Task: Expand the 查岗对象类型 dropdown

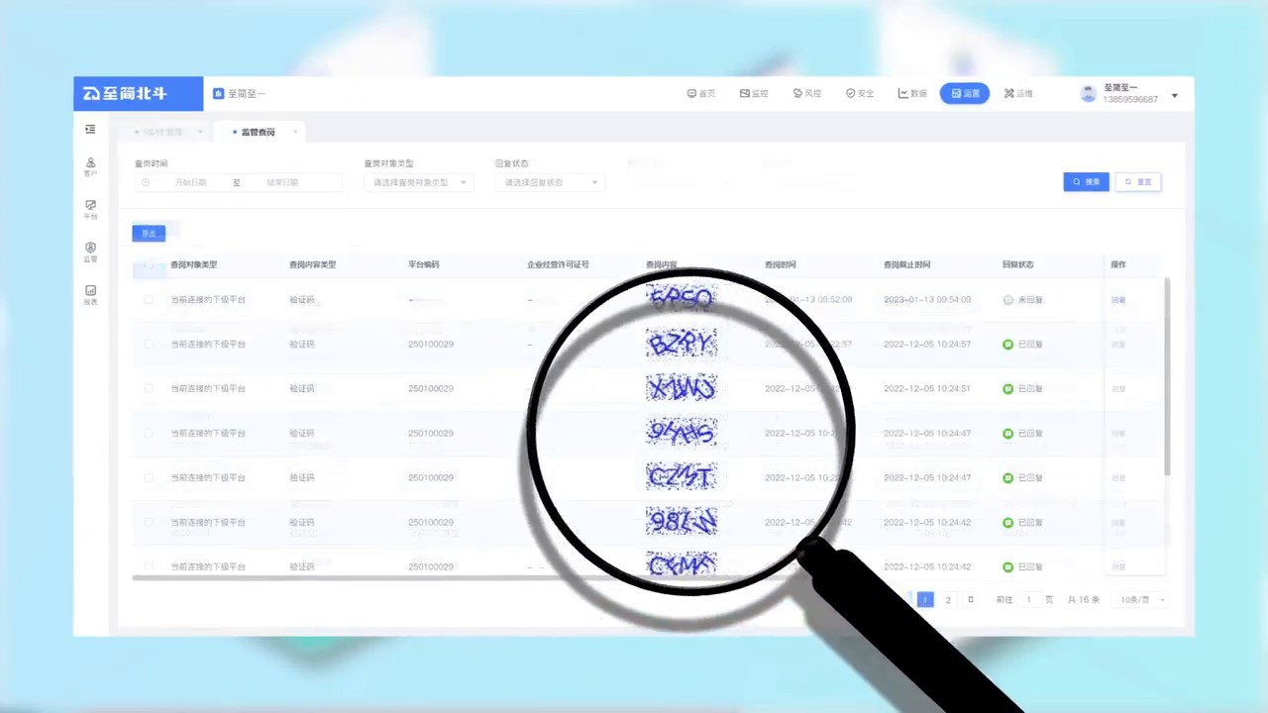Action: (x=418, y=182)
